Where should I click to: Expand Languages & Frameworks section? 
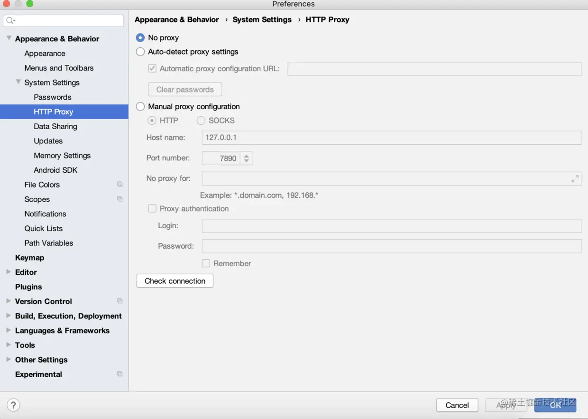[9, 330]
